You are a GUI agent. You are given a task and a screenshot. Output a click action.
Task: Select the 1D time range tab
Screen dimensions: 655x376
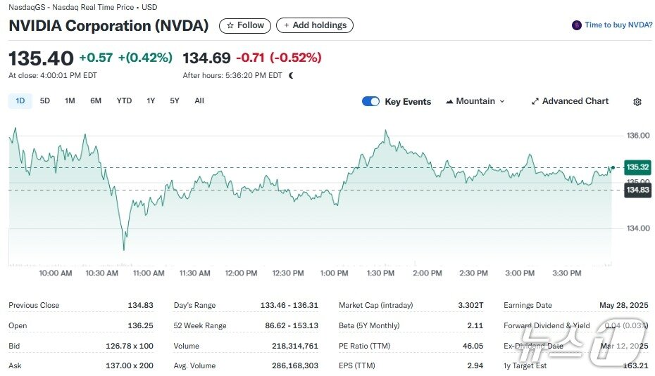(x=20, y=101)
